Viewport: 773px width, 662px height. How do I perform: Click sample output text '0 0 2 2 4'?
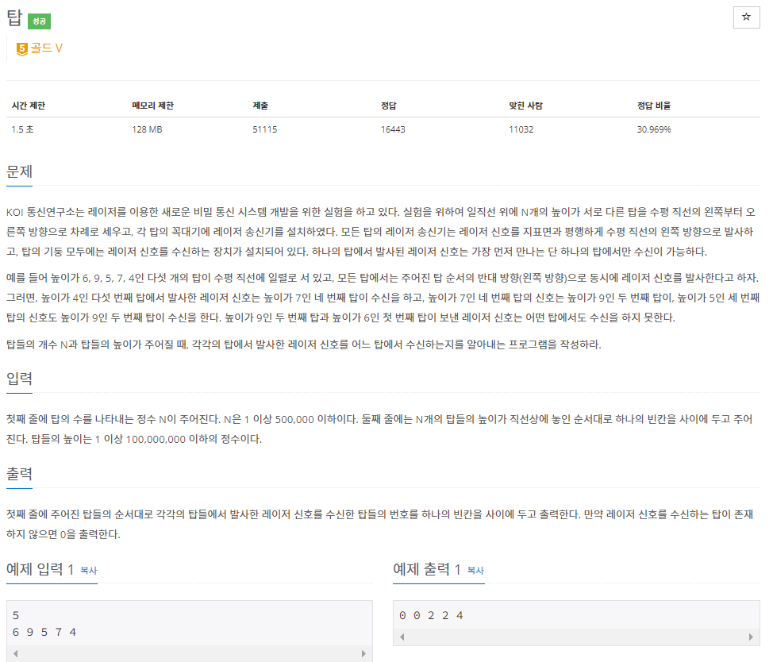tap(431, 615)
